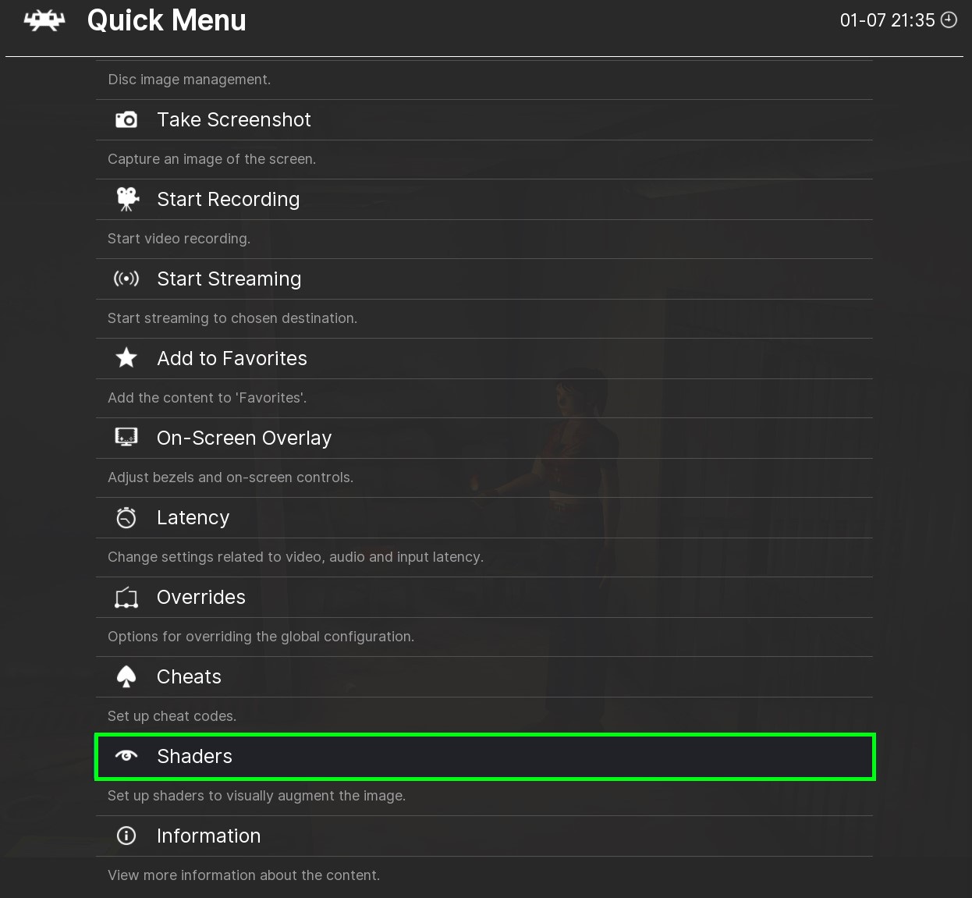Click the clock icon beside the time

coord(949,20)
